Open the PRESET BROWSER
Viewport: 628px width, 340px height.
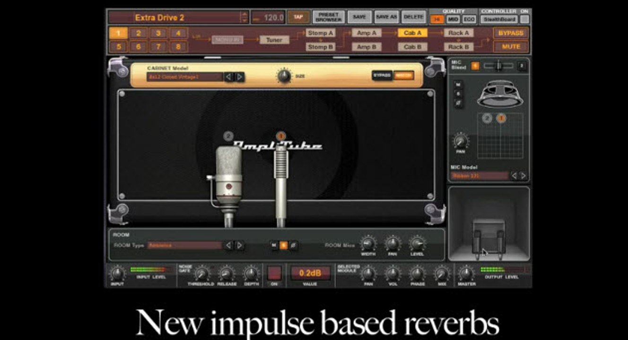pyautogui.click(x=329, y=17)
